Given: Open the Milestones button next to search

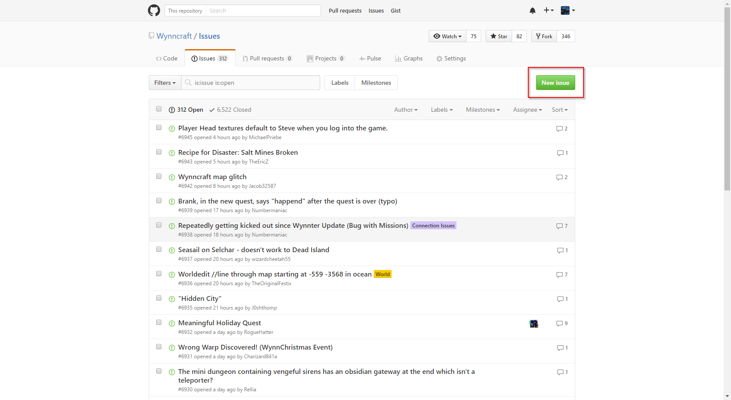Looking at the screenshot, I should [x=376, y=83].
